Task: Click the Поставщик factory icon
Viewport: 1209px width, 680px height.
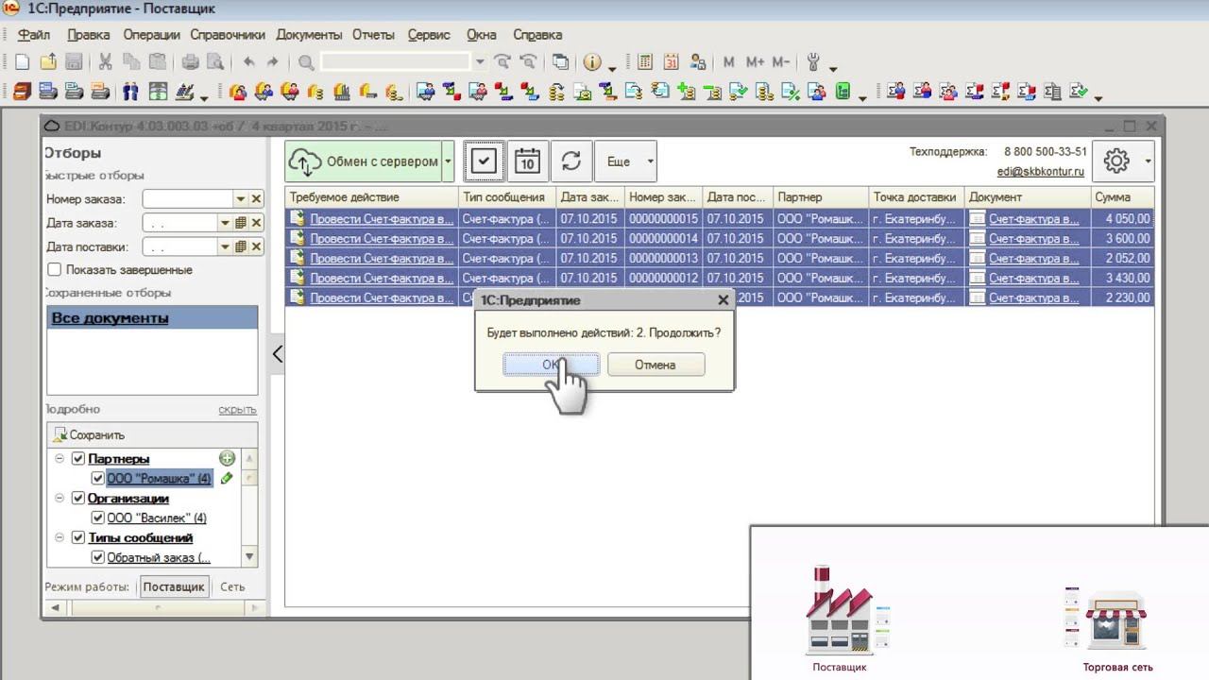Action: click(x=840, y=610)
